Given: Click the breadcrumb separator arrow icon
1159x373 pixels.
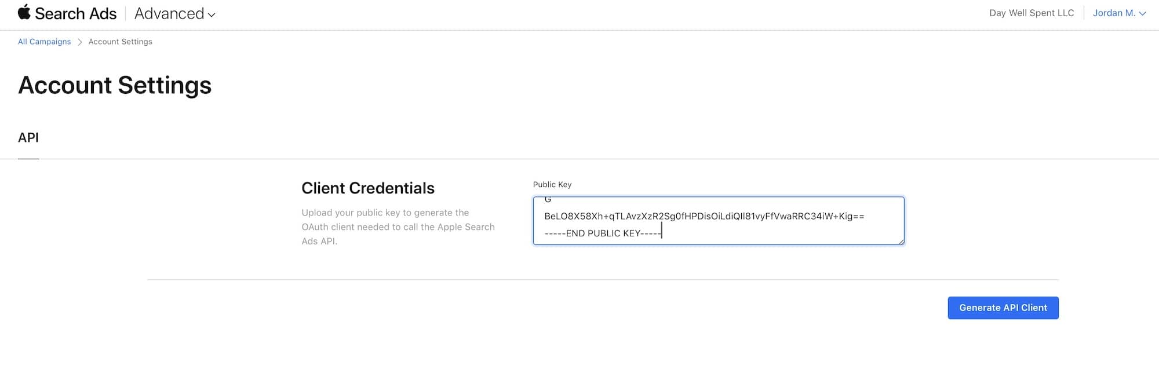Looking at the screenshot, I should [80, 42].
